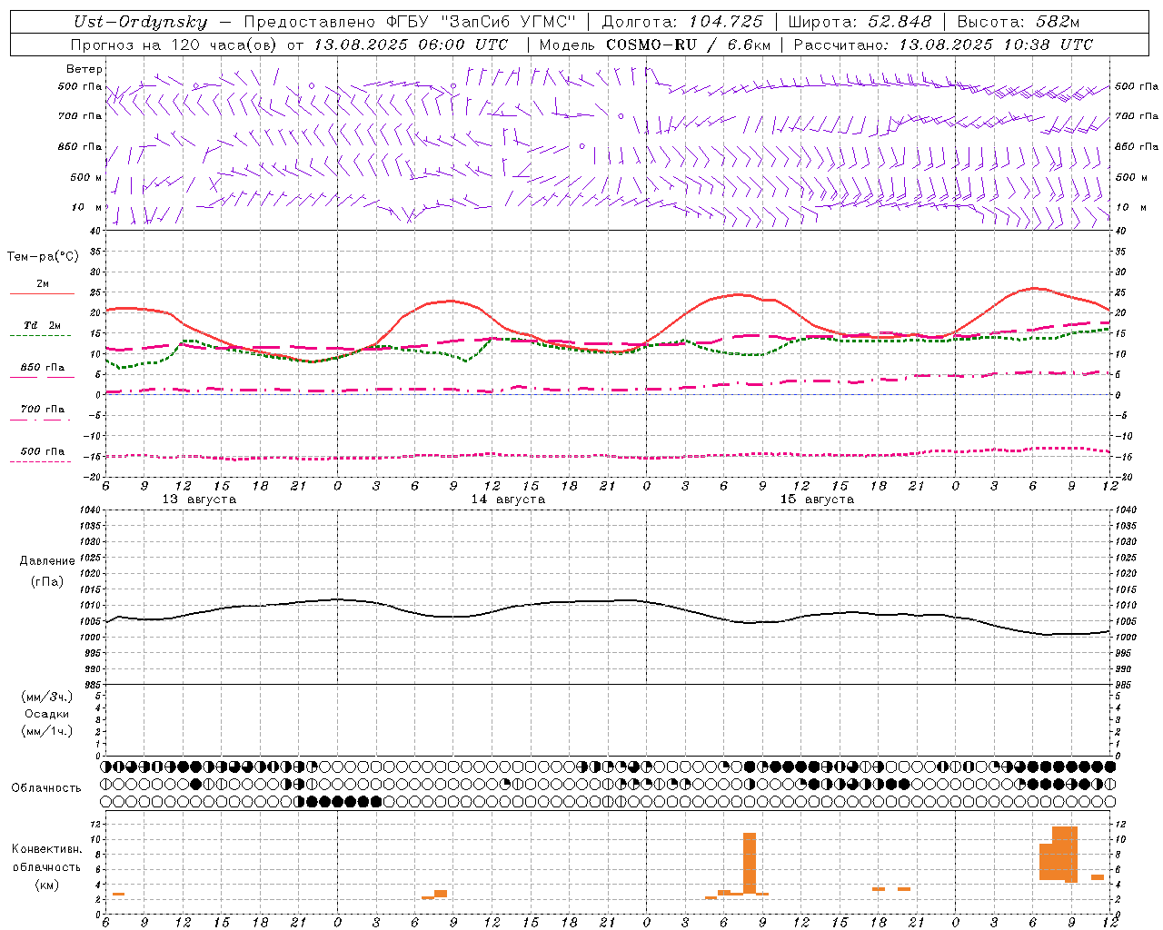Click the 'Рассчитано: 13.08.2025 10:38 UTC' timestamp
Screen dimensions: 1163x930
pyautogui.click(x=943, y=45)
